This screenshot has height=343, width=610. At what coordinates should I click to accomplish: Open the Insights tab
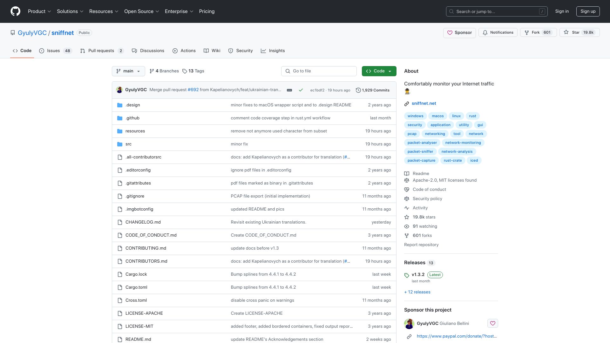click(273, 51)
